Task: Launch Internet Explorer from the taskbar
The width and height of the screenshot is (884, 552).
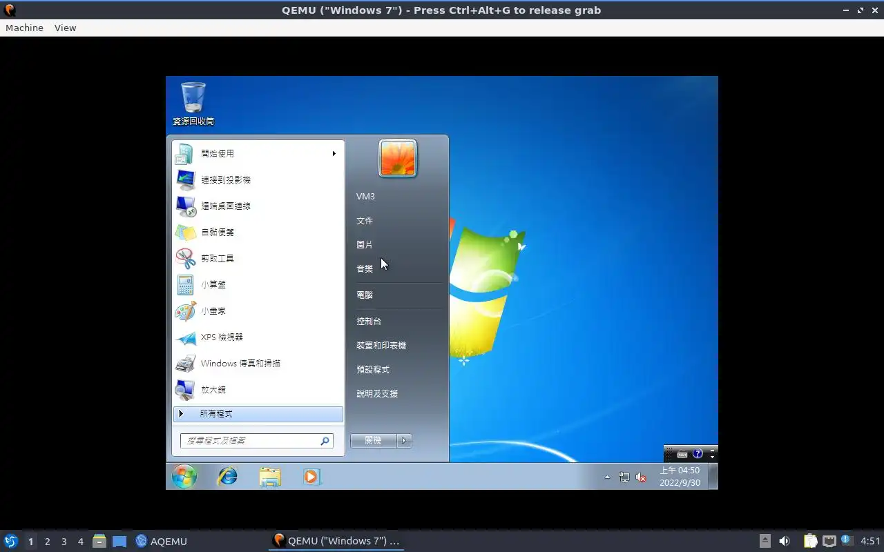Action: point(227,476)
